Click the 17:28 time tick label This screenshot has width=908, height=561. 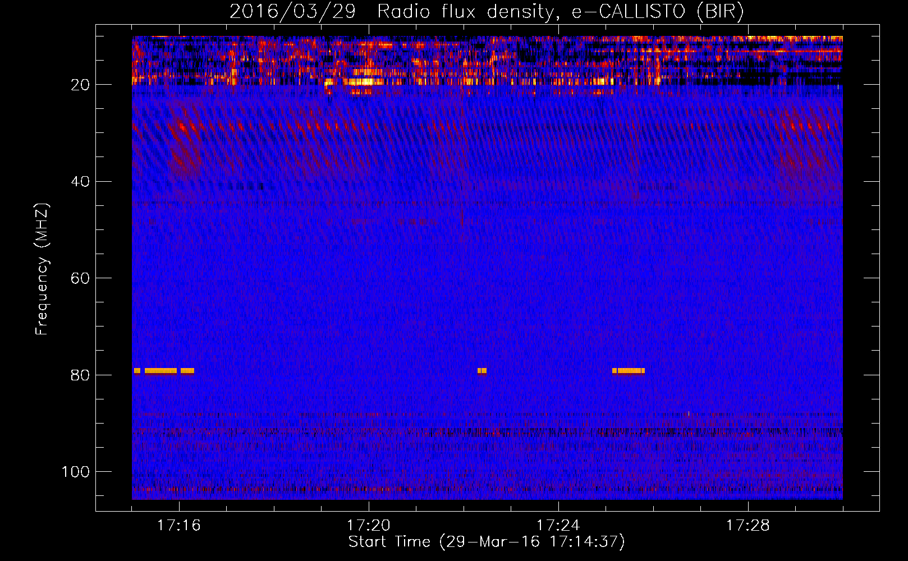748,526
